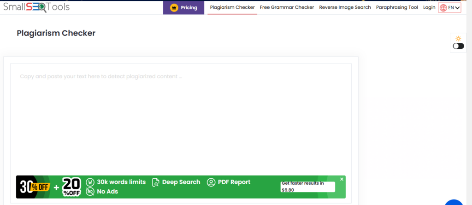Click the No Ads icon
This screenshot has height=205, width=472.
pyautogui.click(x=90, y=192)
